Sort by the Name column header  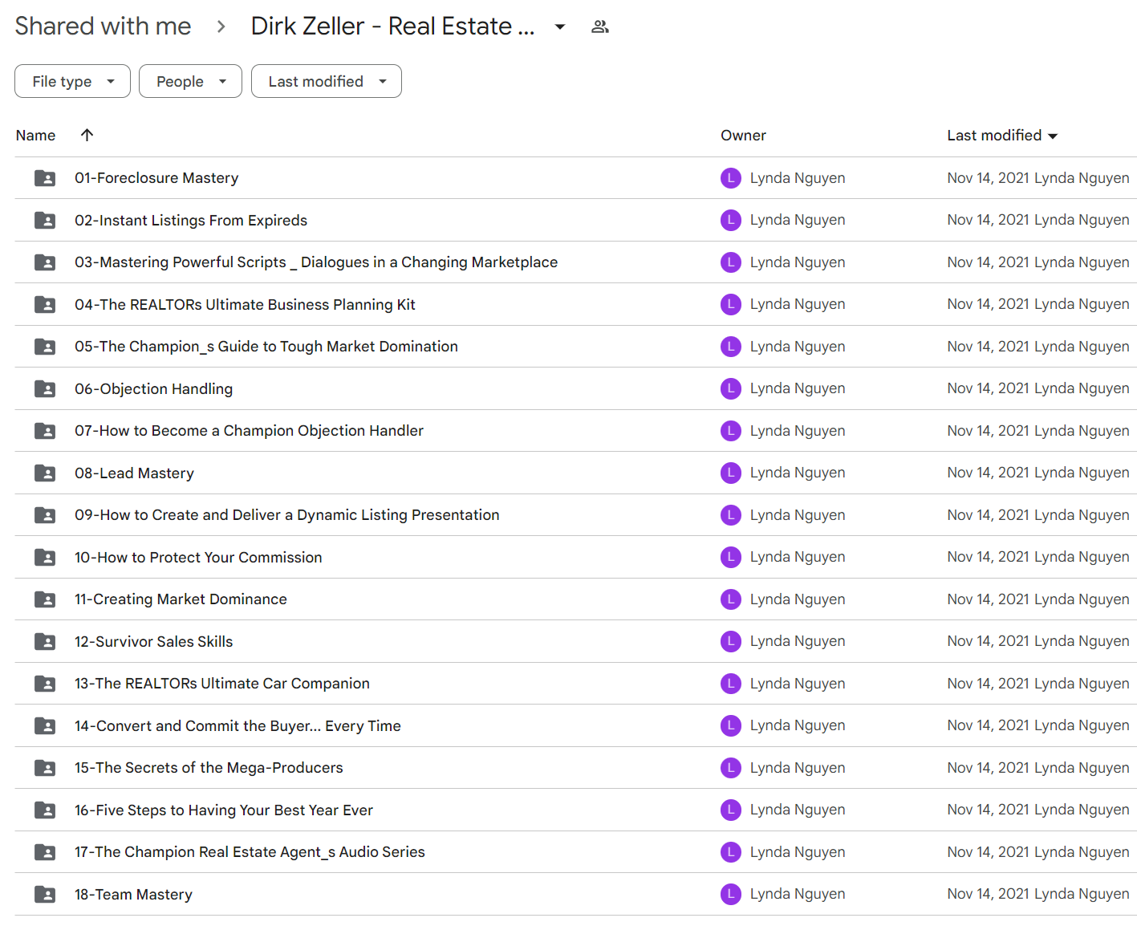click(x=35, y=136)
